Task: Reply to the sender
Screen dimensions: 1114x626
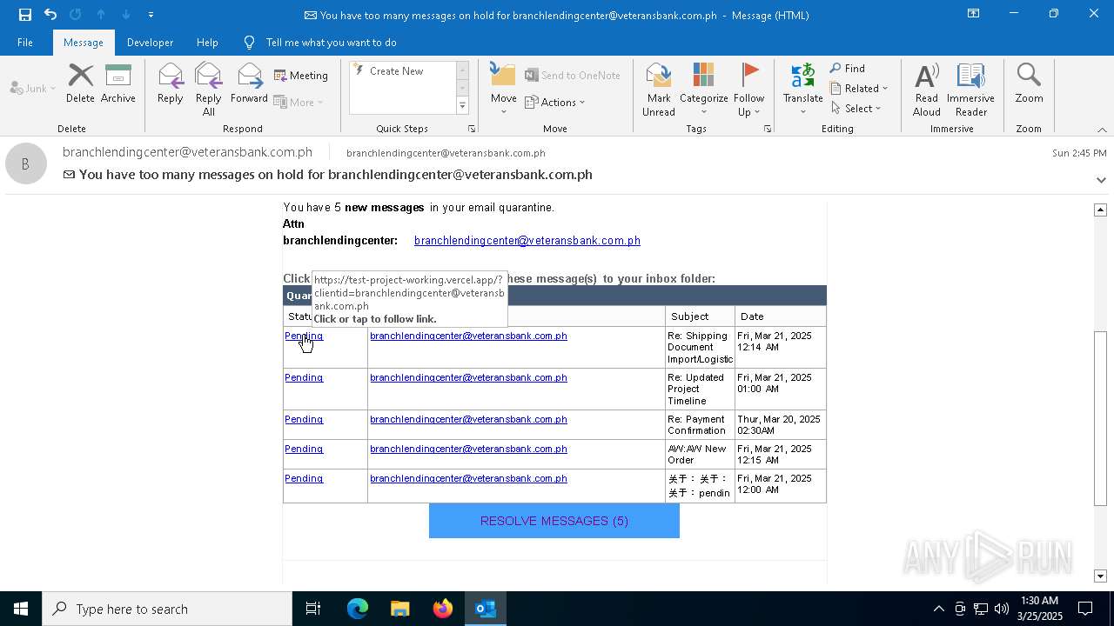Action: tap(171, 83)
